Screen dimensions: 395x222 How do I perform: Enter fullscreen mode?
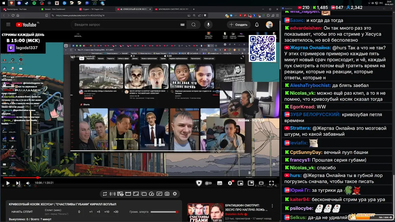tap(272, 183)
